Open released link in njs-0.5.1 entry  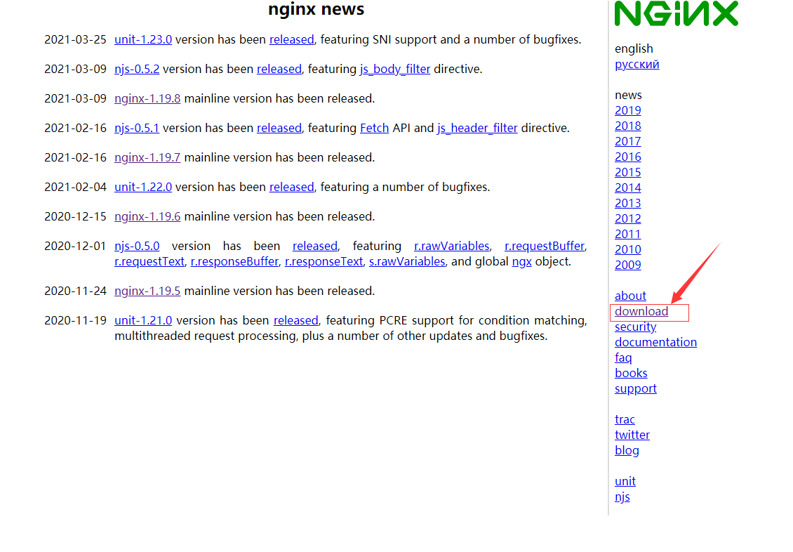click(x=279, y=128)
